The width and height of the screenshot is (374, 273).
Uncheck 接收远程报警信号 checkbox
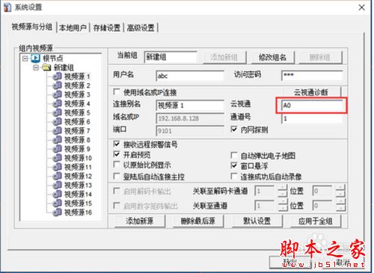click(117, 144)
